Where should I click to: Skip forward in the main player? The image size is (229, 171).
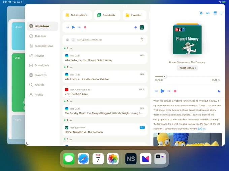(x=169, y=91)
